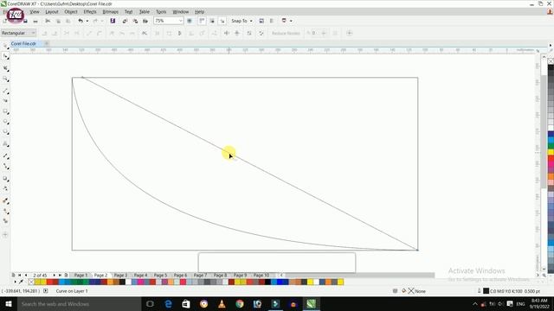Jump to first page button

pos(20,275)
